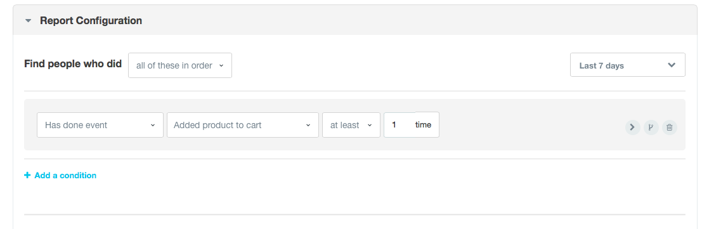The width and height of the screenshot is (702, 229).
Task: Open the 'Added product to cart' event dropdown
Action: [x=243, y=125]
